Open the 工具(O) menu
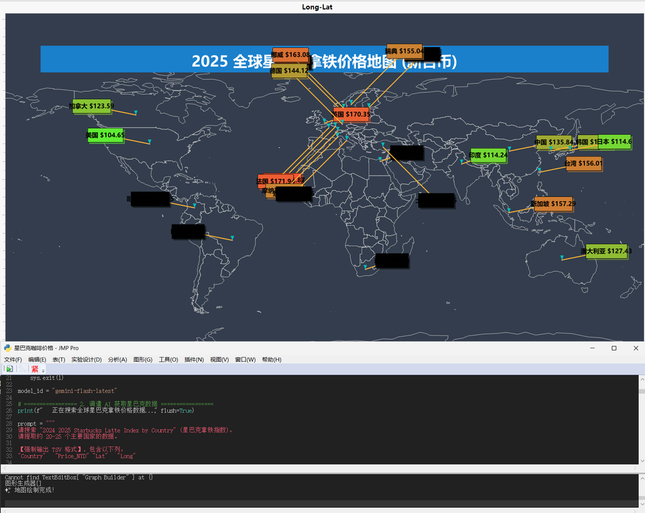The height and width of the screenshot is (513, 645). coord(169,359)
